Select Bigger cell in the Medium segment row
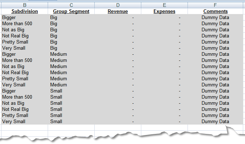The width and height of the screenshot is (245, 144). pos(25,54)
